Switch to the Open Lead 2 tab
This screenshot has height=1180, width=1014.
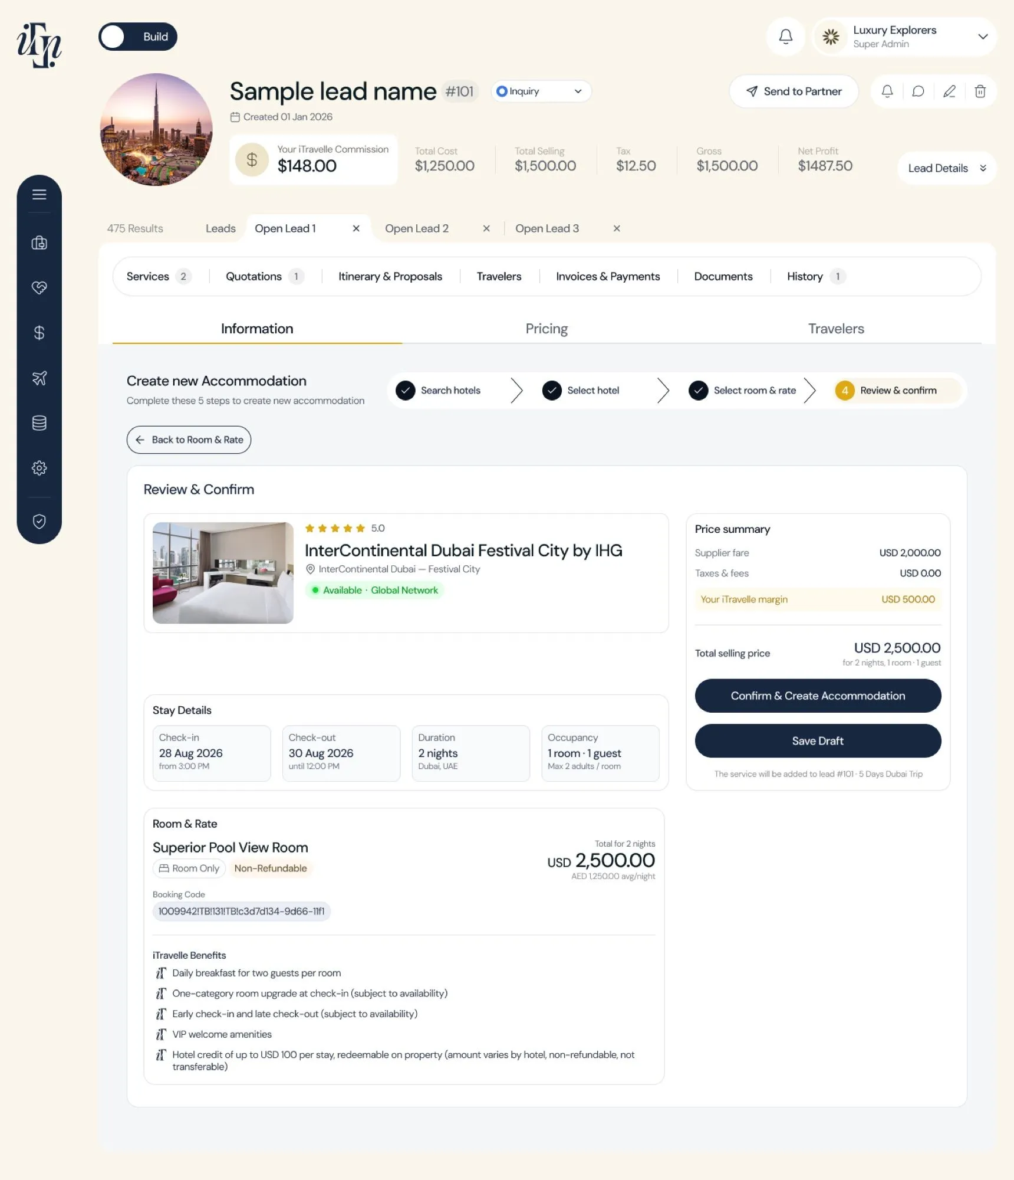click(417, 228)
